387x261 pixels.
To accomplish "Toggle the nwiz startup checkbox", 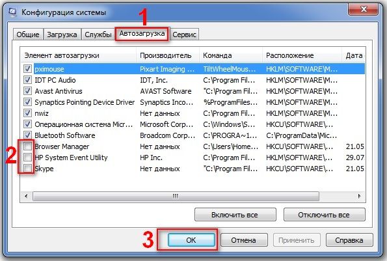I will (27, 113).
